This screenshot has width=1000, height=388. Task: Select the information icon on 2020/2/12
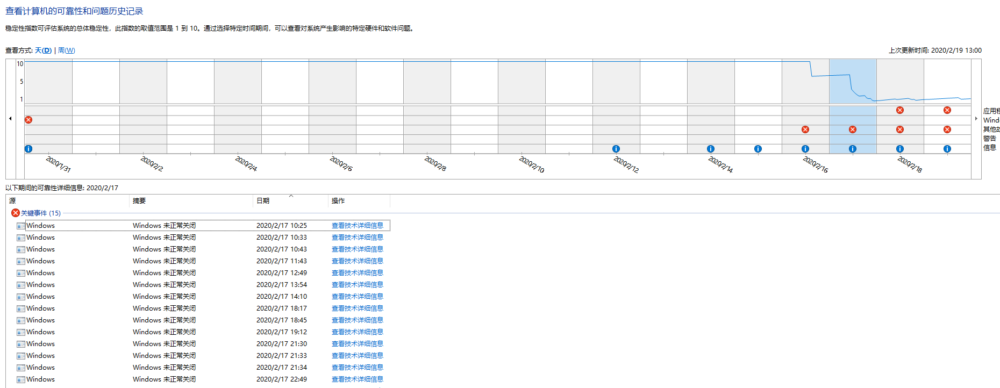click(616, 149)
